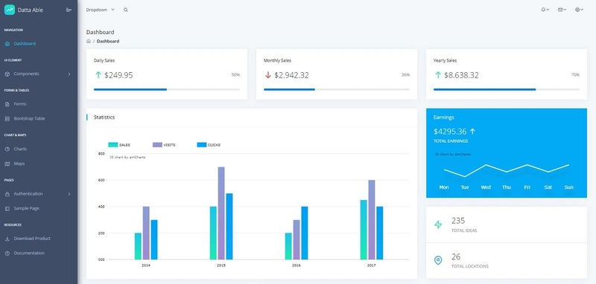
Task: Click the Authentication lock icon
Action: point(7,194)
